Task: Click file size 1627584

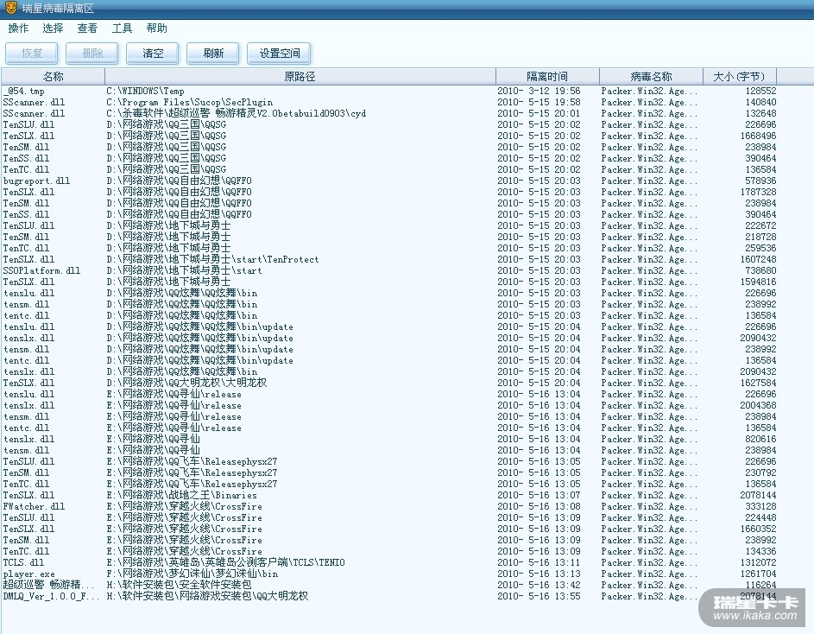Action: [x=759, y=383]
